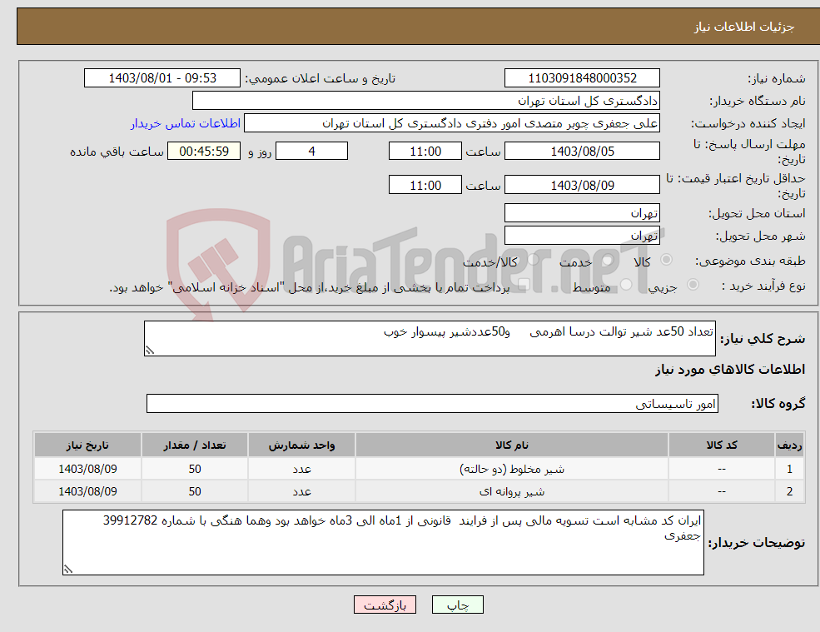Click the unit عدد in row 1
Viewport: 820px width, 632px height.
pos(301,470)
